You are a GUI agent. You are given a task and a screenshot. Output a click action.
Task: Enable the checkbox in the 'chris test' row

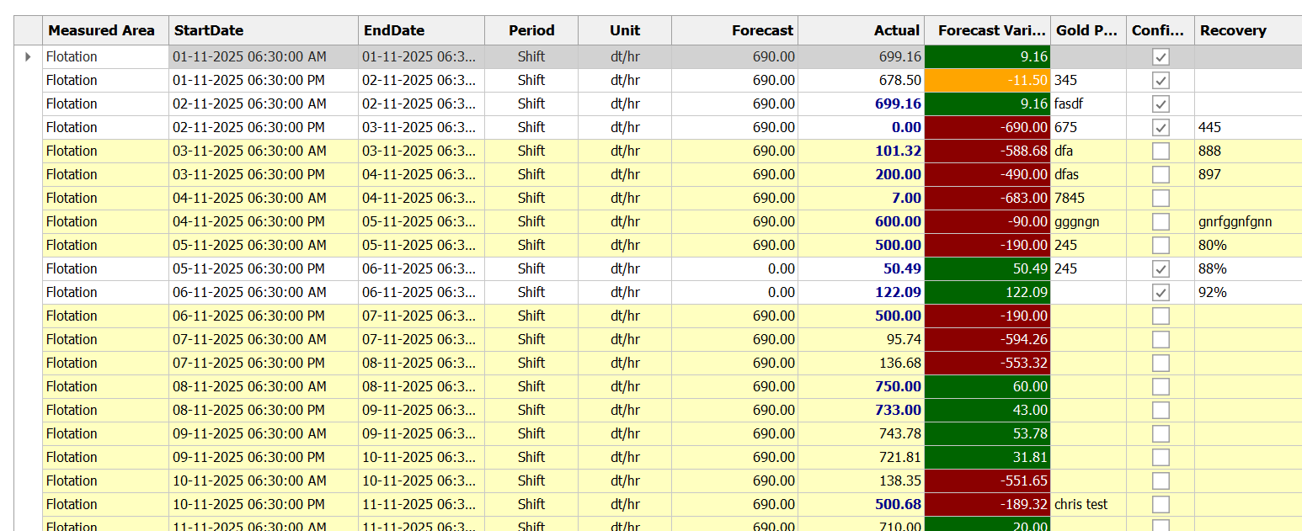coord(1161,505)
